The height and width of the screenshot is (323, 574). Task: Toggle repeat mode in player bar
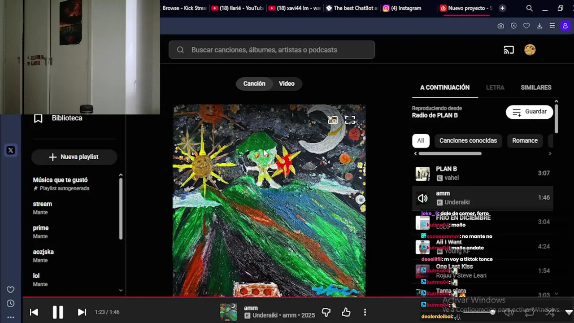[x=530, y=312]
